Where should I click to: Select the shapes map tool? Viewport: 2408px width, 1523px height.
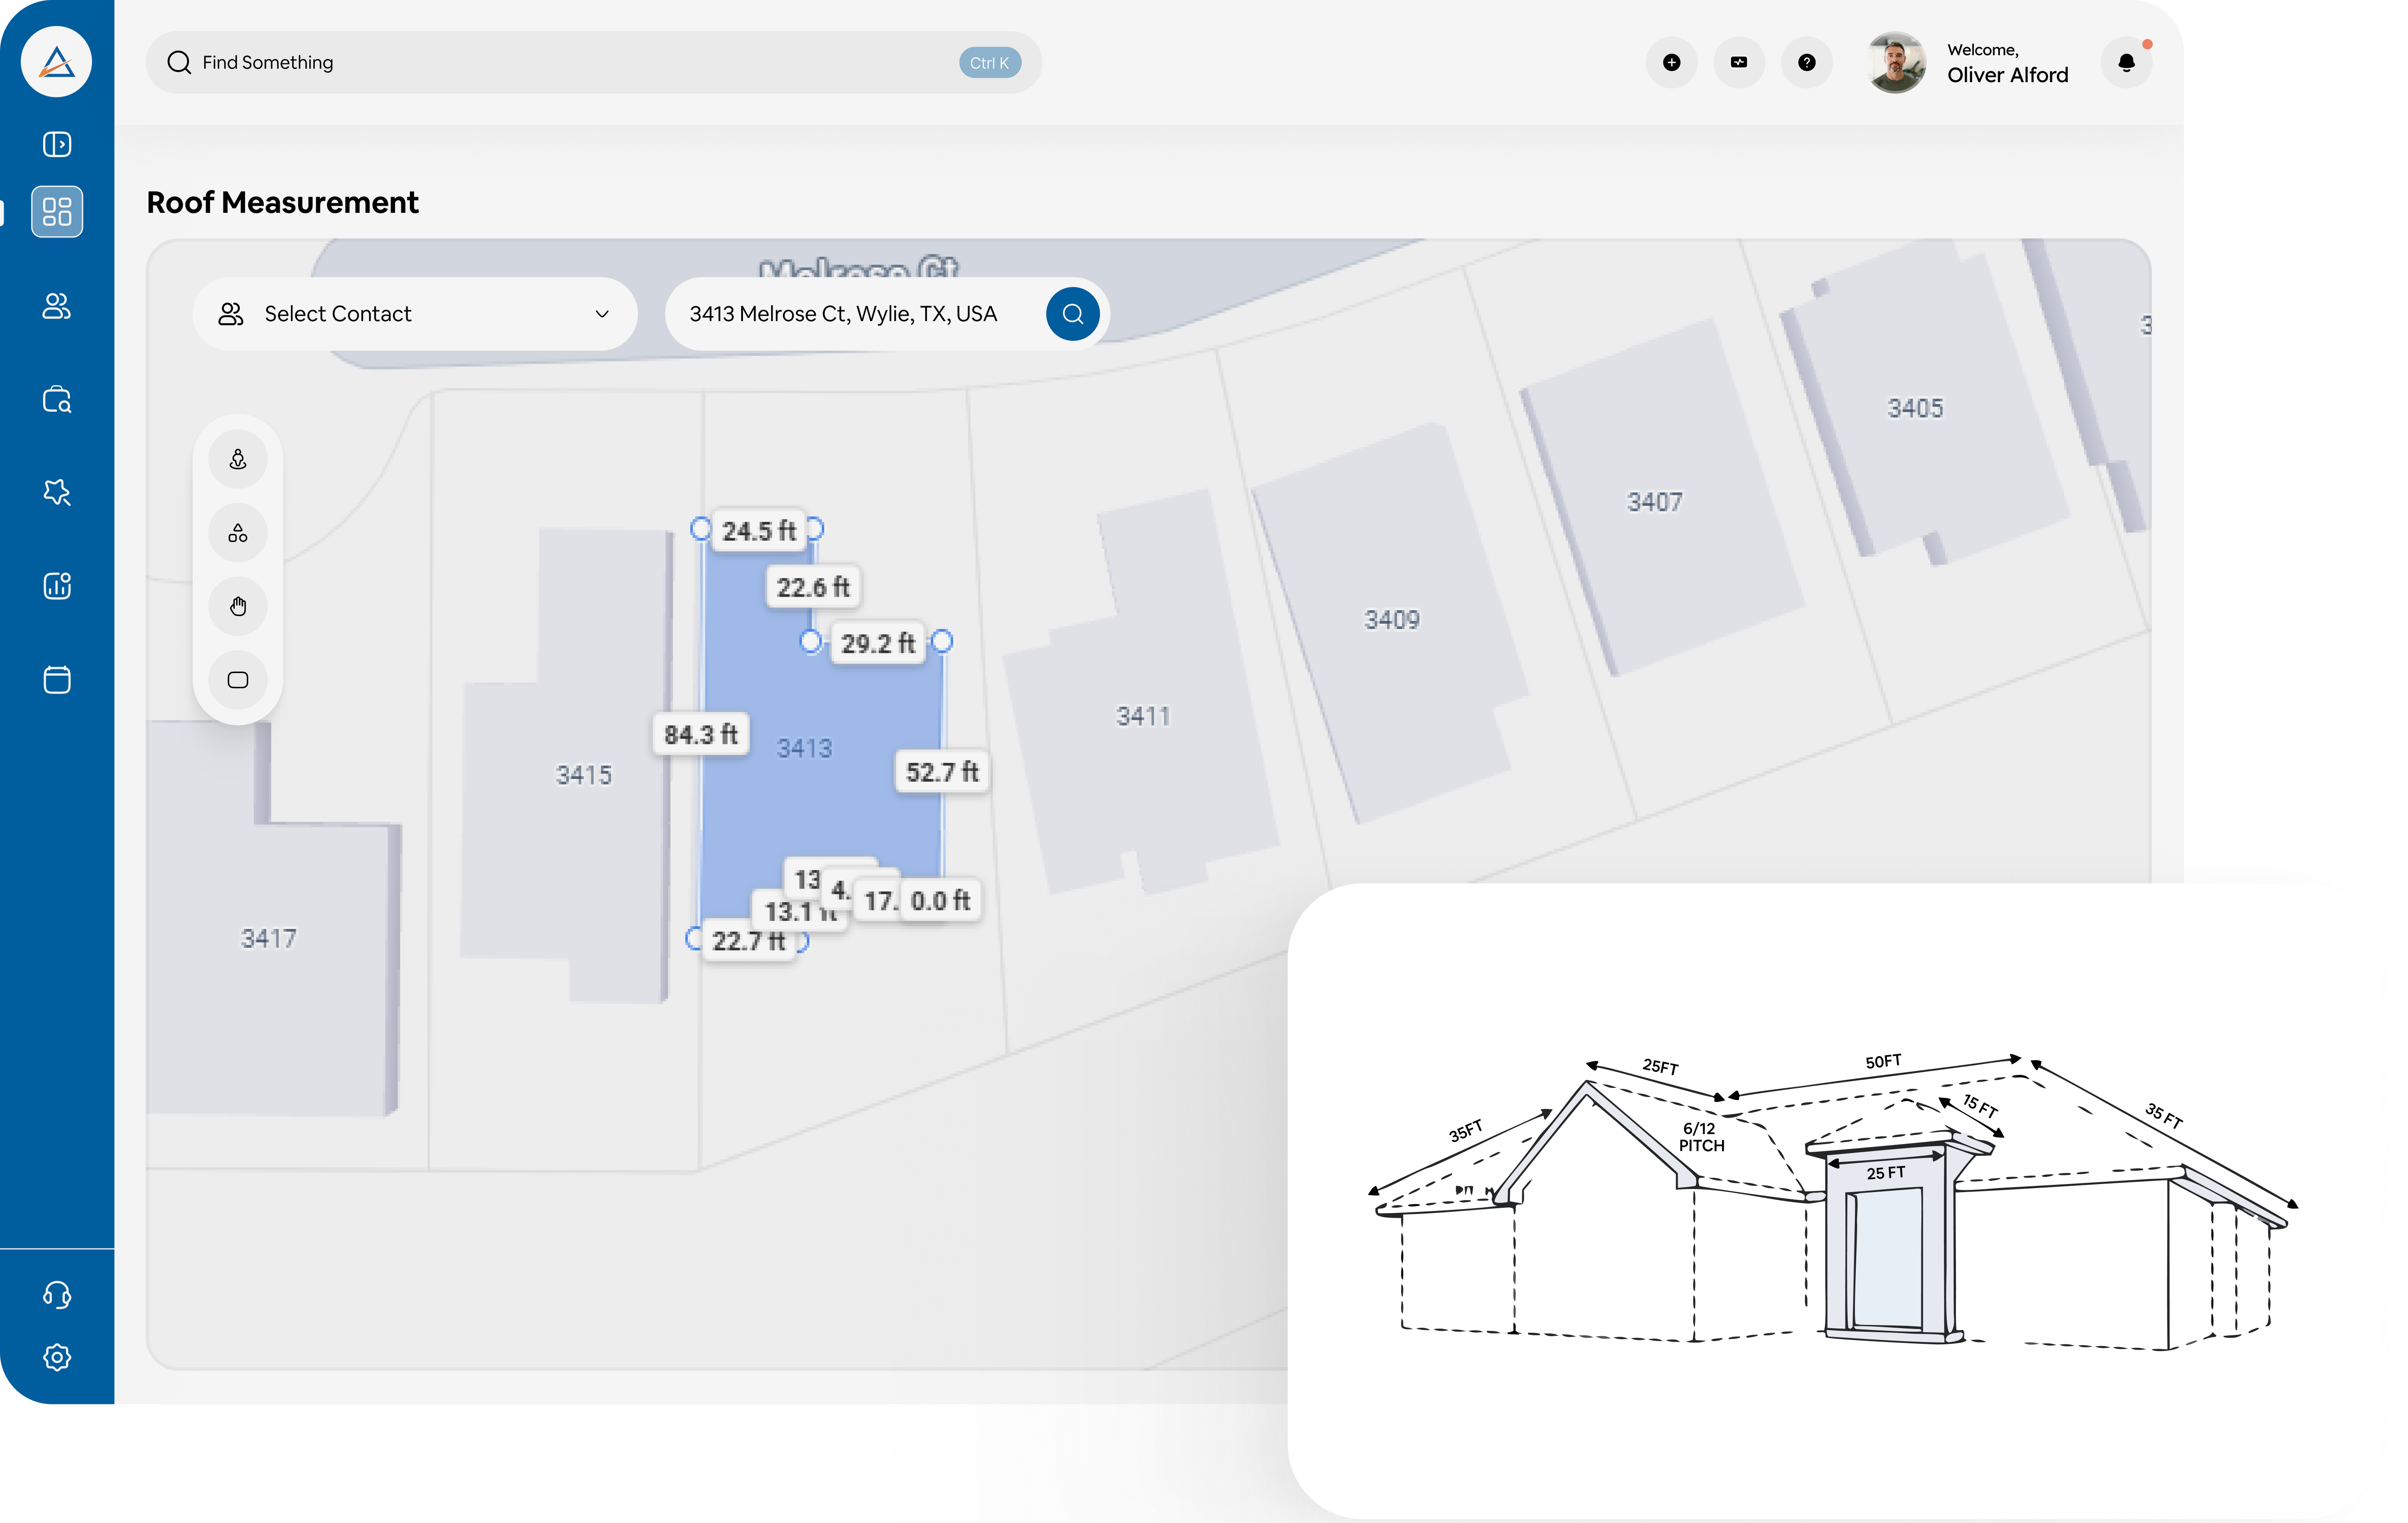coord(238,534)
